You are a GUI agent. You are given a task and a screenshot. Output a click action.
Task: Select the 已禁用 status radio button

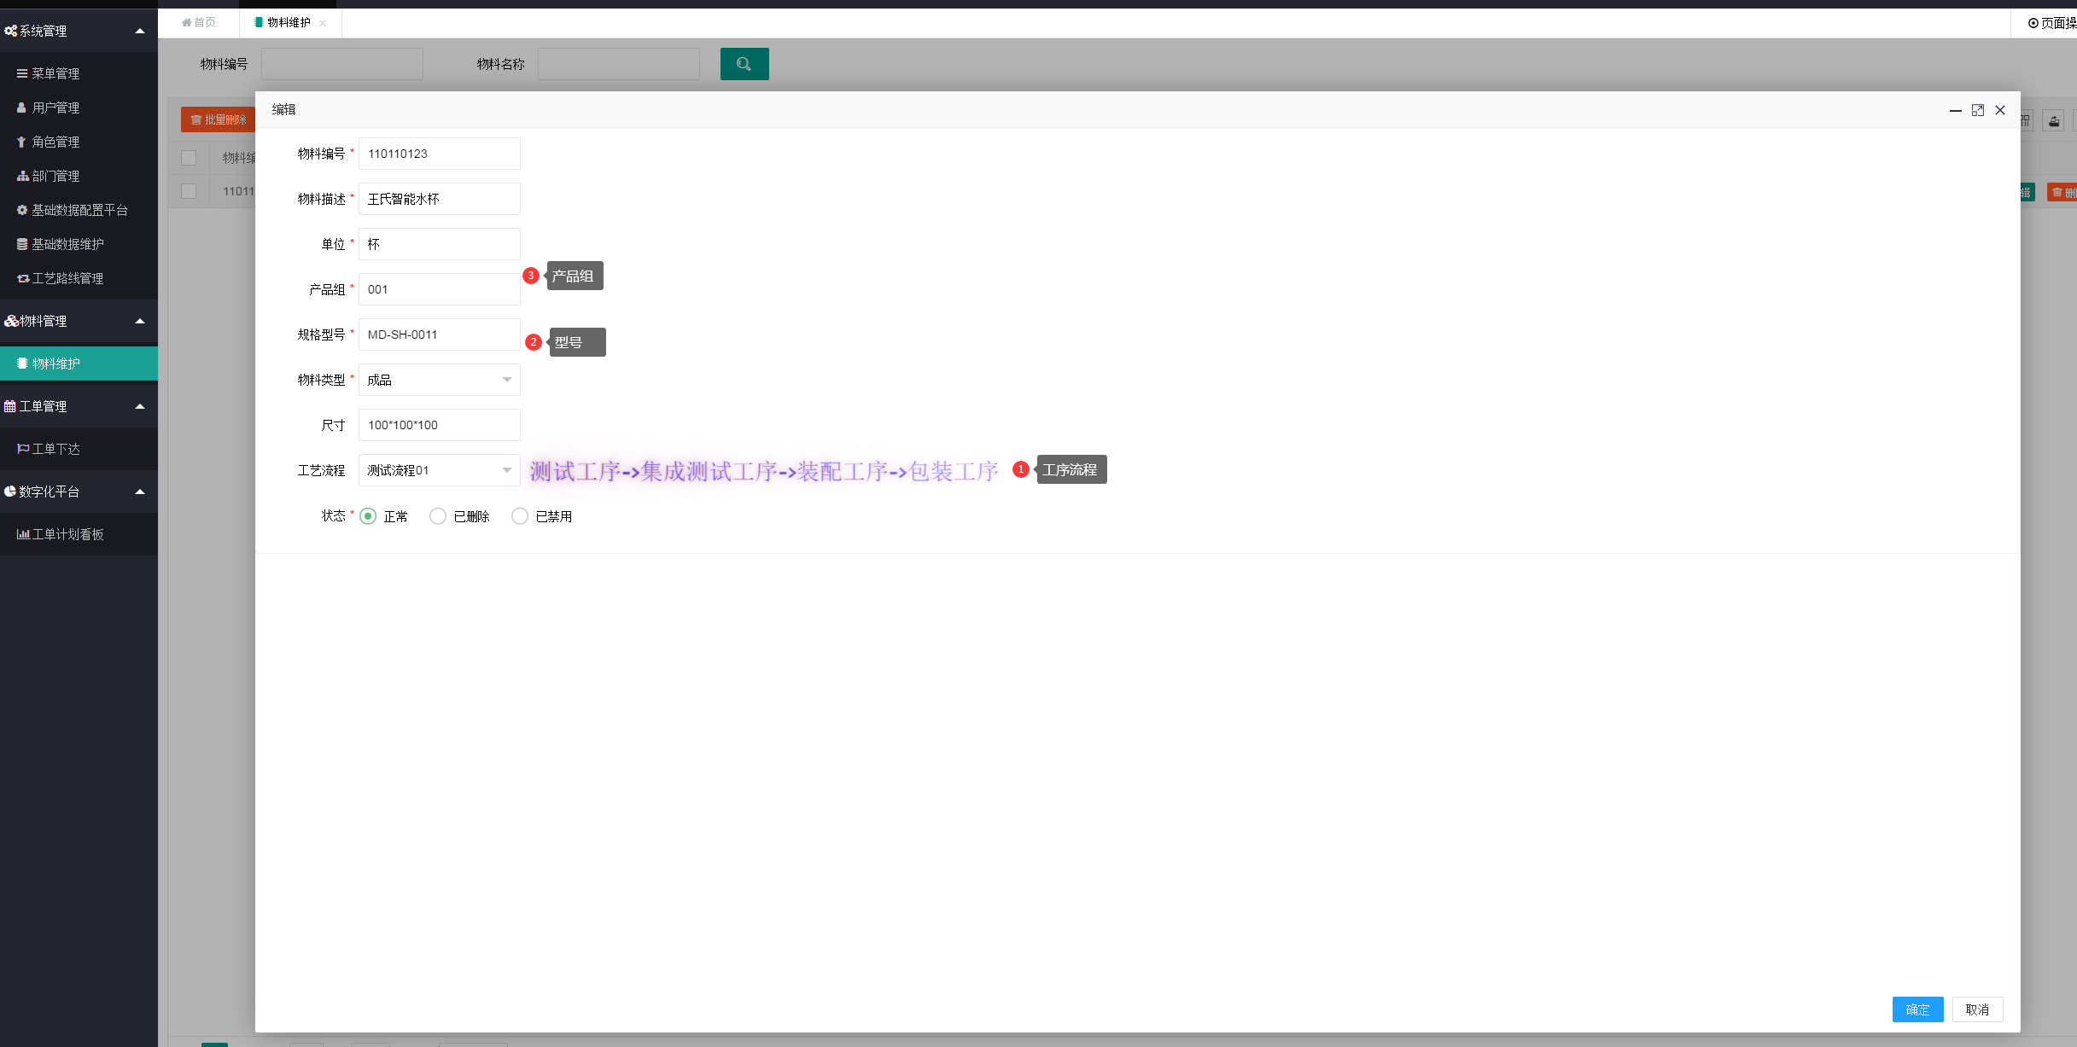click(x=520, y=516)
